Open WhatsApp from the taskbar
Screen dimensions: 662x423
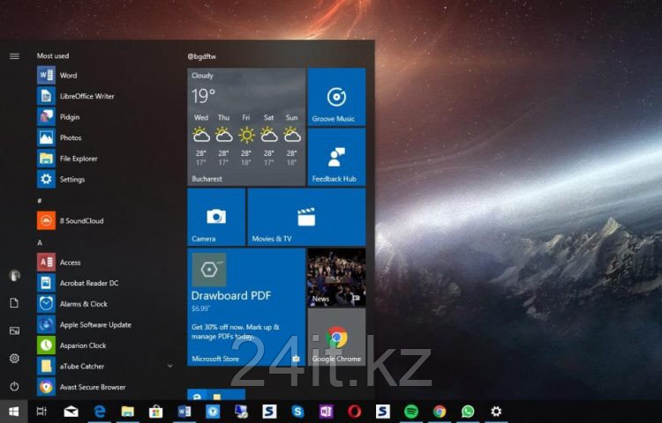pos(467,412)
